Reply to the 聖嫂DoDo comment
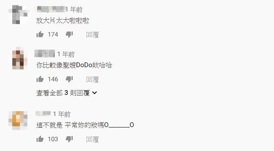Screen dimensions: 274x151 point(93,79)
